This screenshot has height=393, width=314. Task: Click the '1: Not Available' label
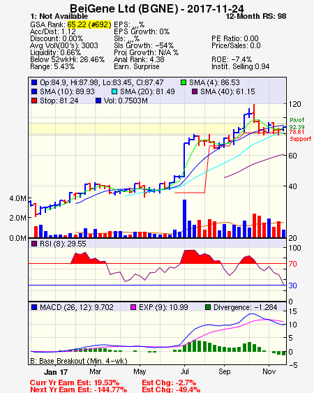[59, 16]
